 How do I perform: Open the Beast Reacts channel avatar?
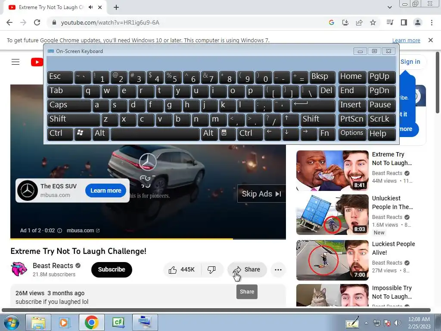(19, 269)
